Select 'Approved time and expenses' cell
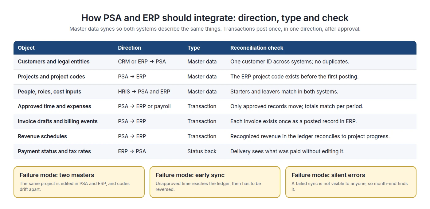Viewport: 430px width, 209px height. pos(54,106)
